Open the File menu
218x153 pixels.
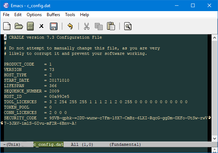tap(6, 15)
